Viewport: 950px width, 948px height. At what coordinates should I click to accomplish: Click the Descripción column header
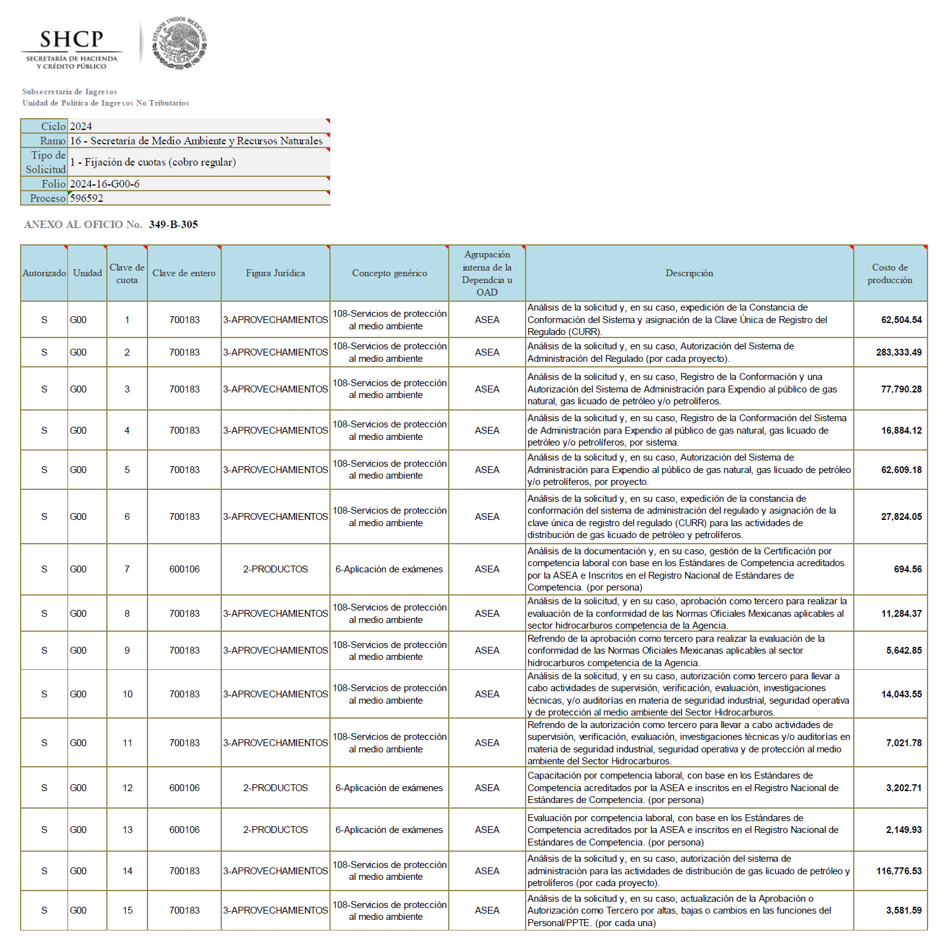689,273
